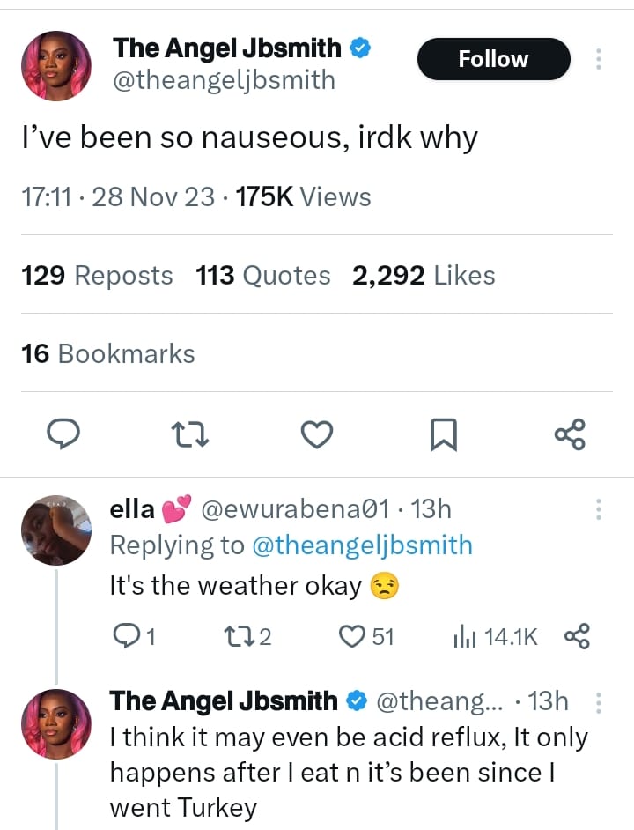View analytics on ella's reply
Screen dimensions: 634x830
pos(462,635)
